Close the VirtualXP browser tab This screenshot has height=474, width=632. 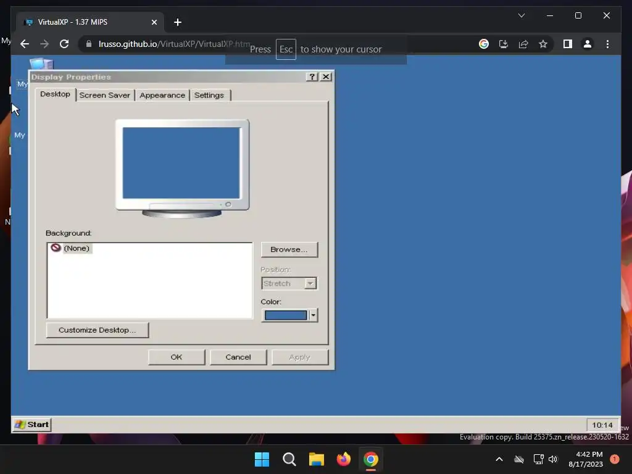154,22
